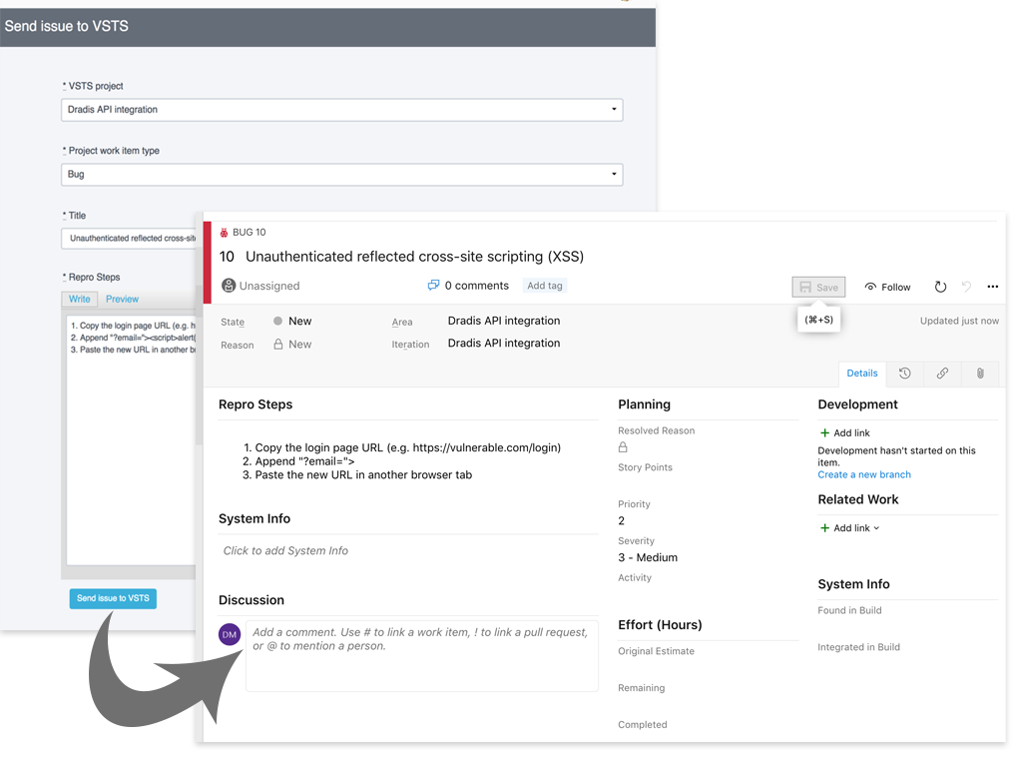Click the work item title Unauthenticated reflected cross-site scripting

coord(414,257)
